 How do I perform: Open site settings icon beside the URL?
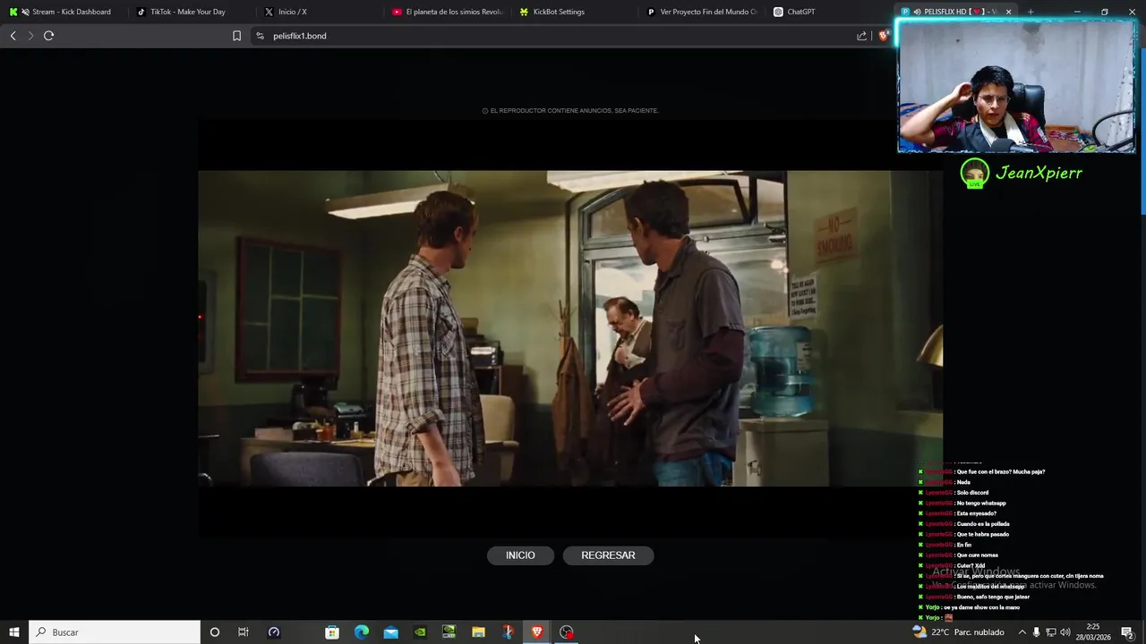[x=260, y=36]
